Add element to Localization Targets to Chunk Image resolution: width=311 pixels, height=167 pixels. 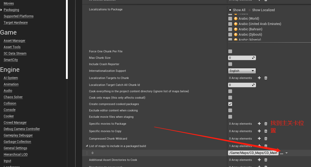(x=259, y=78)
